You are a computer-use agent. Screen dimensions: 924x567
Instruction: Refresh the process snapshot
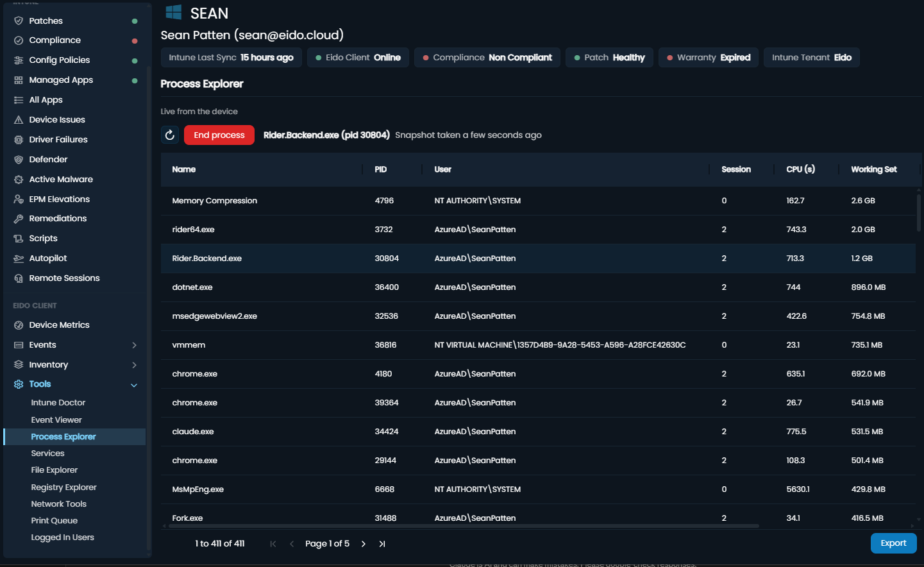pos(170,135)
